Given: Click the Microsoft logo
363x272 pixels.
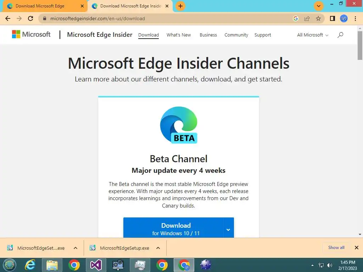Looking at the screenshot, I should coord(31,34).
